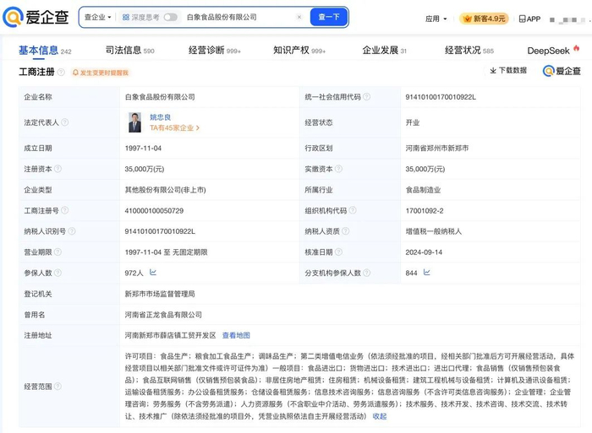Click the 食品制造业 industry value
The width and height of the screenshot is (592, 433).
pos(423,190)
